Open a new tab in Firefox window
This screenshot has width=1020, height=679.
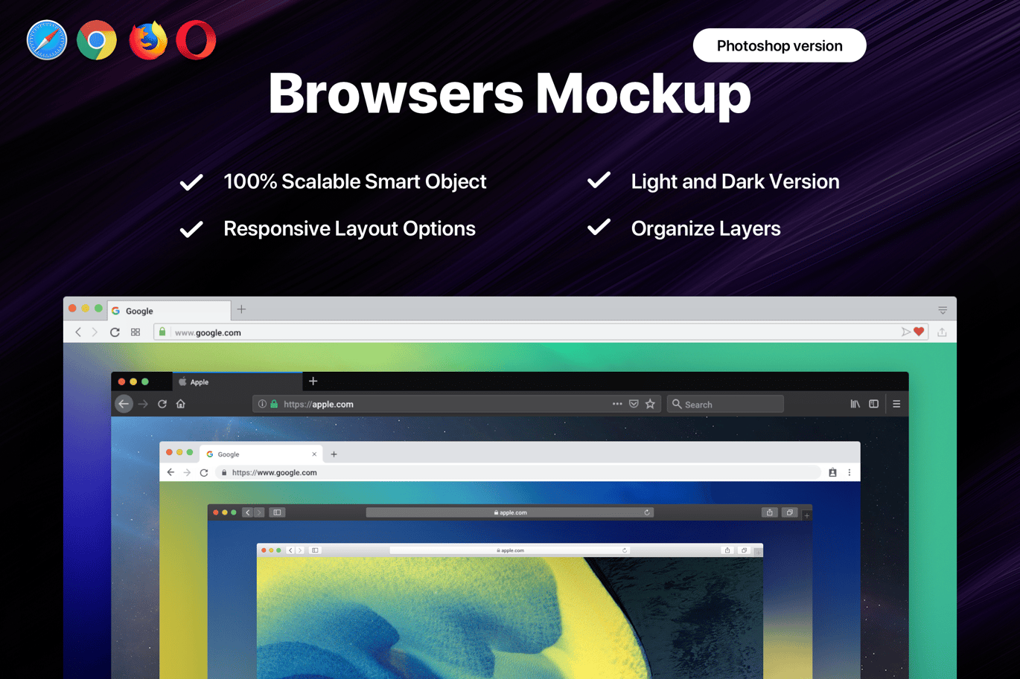pos(313,382)
